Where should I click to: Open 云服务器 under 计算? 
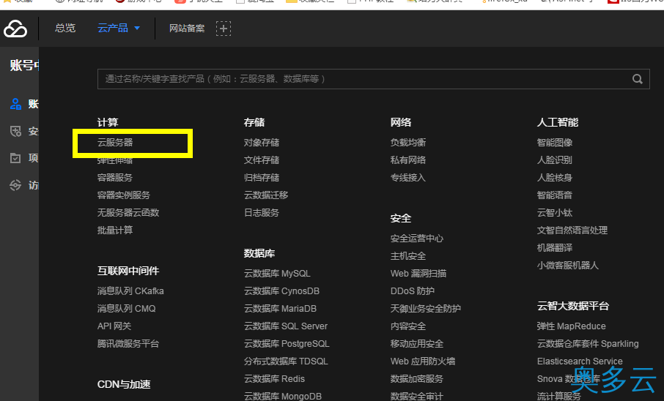pyautogui.click(x=115, y=143)
